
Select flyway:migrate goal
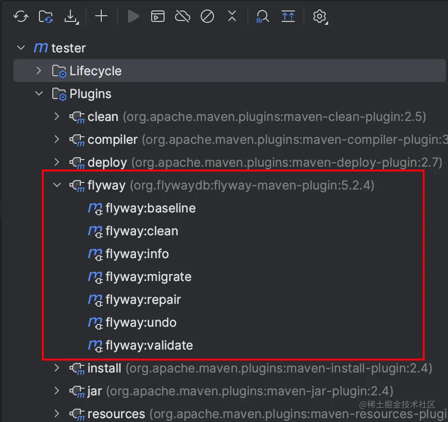pos(148,277)
